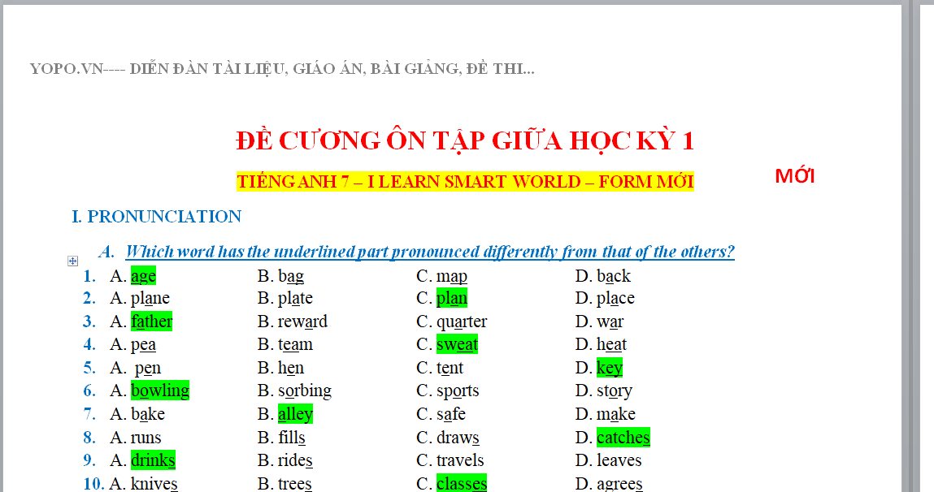The height and width of the screenshot is (492, 934).
Task: Click the word 'travels' in question 9
Action: click(x=460, y=460)
